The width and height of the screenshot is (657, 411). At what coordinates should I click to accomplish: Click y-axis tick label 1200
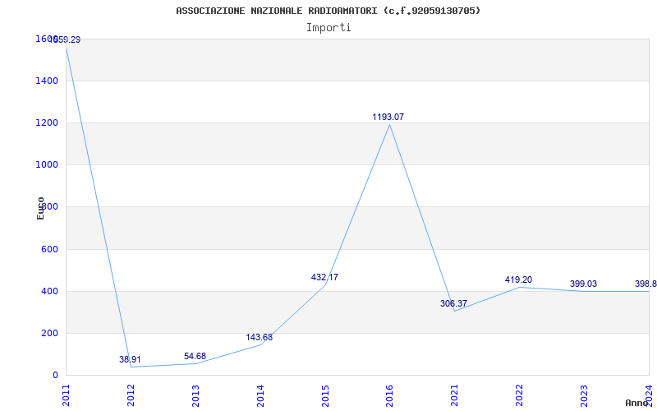tap(47, 122)
